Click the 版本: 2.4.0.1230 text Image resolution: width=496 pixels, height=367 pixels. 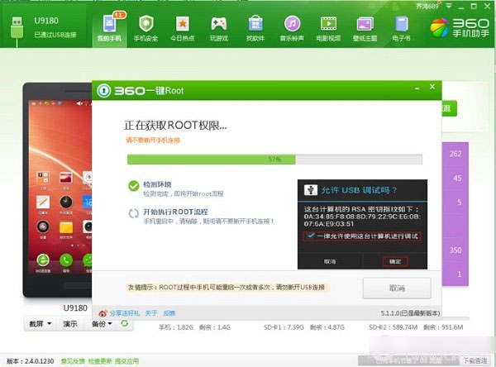[x=31, y=361]
